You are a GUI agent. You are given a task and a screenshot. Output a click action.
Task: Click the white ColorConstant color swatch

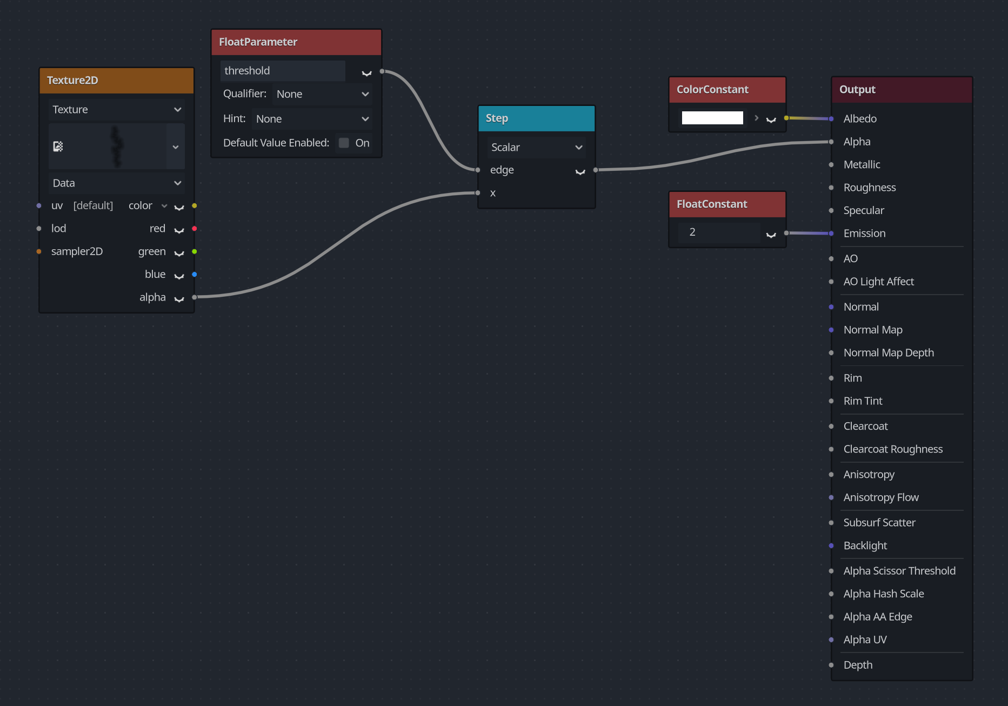(712, 118)
